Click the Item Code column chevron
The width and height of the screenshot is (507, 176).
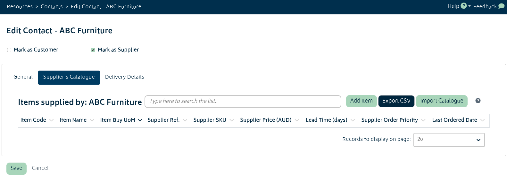click(51, 120)
